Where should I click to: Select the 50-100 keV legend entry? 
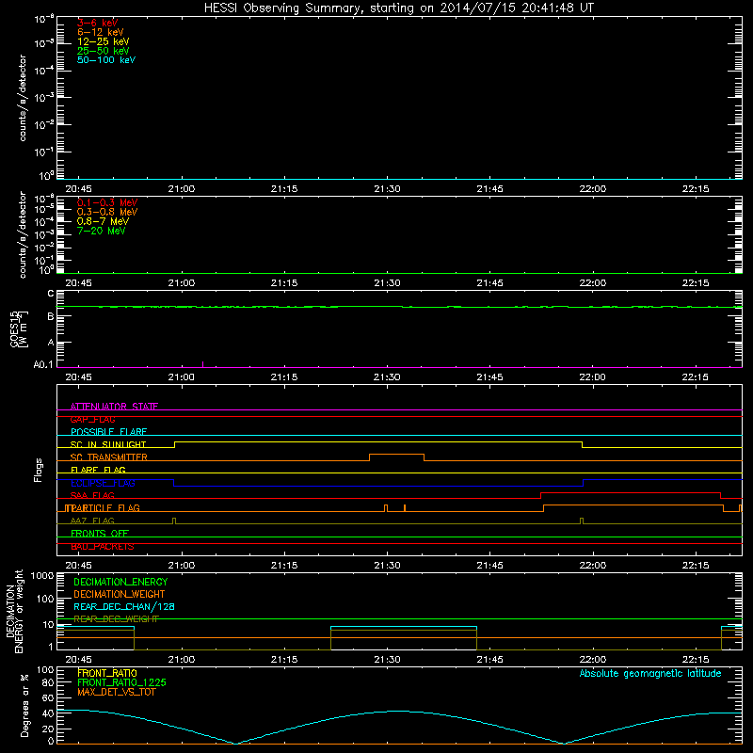[x=106, y=60]
